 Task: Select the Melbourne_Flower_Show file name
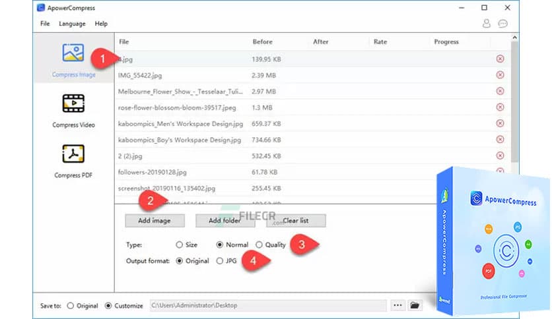(180, 92)
